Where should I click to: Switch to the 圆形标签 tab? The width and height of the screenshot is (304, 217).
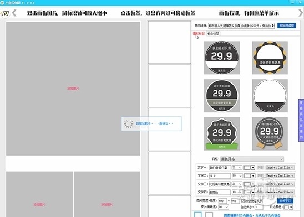click(199, 34)
